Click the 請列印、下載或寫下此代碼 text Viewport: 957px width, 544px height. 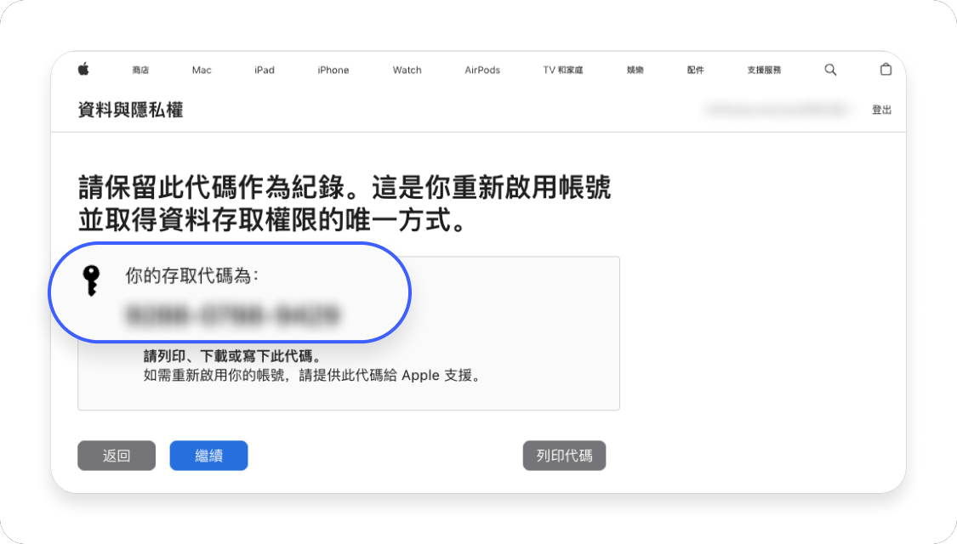pyautogui.click(x=232, y=356)
